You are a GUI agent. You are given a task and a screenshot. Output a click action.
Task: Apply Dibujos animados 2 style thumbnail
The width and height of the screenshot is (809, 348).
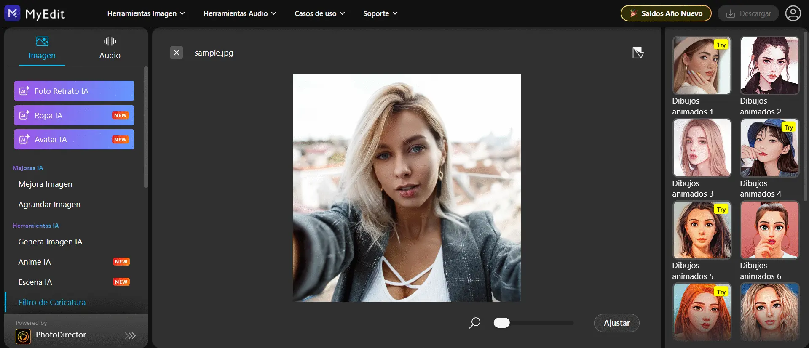click(x=770, y=65)
